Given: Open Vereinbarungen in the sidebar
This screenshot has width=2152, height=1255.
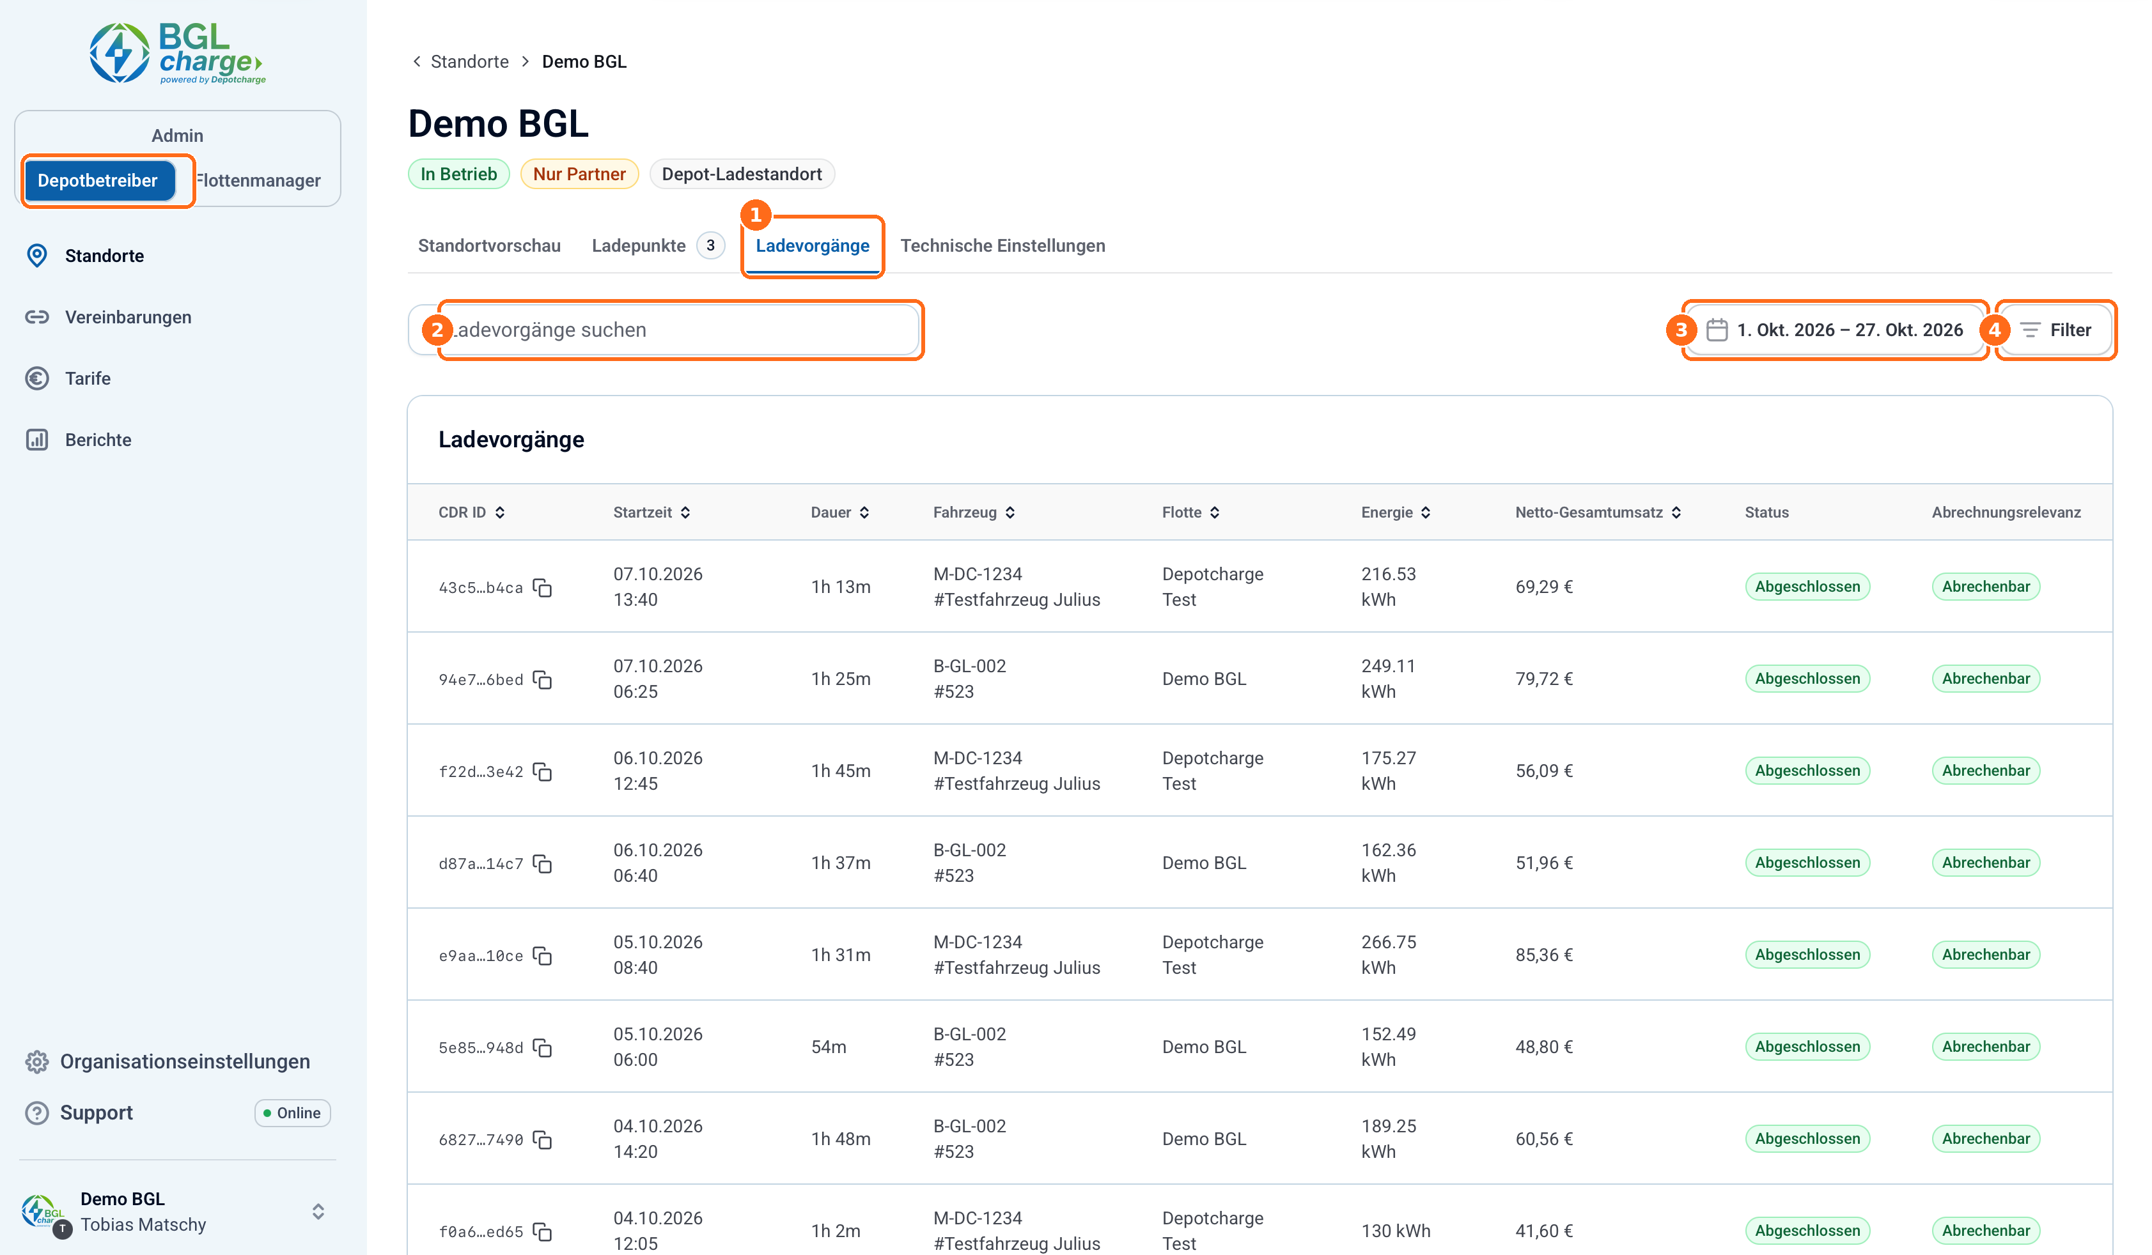Looking at the screenshot, I should click(x=128, y=318).
